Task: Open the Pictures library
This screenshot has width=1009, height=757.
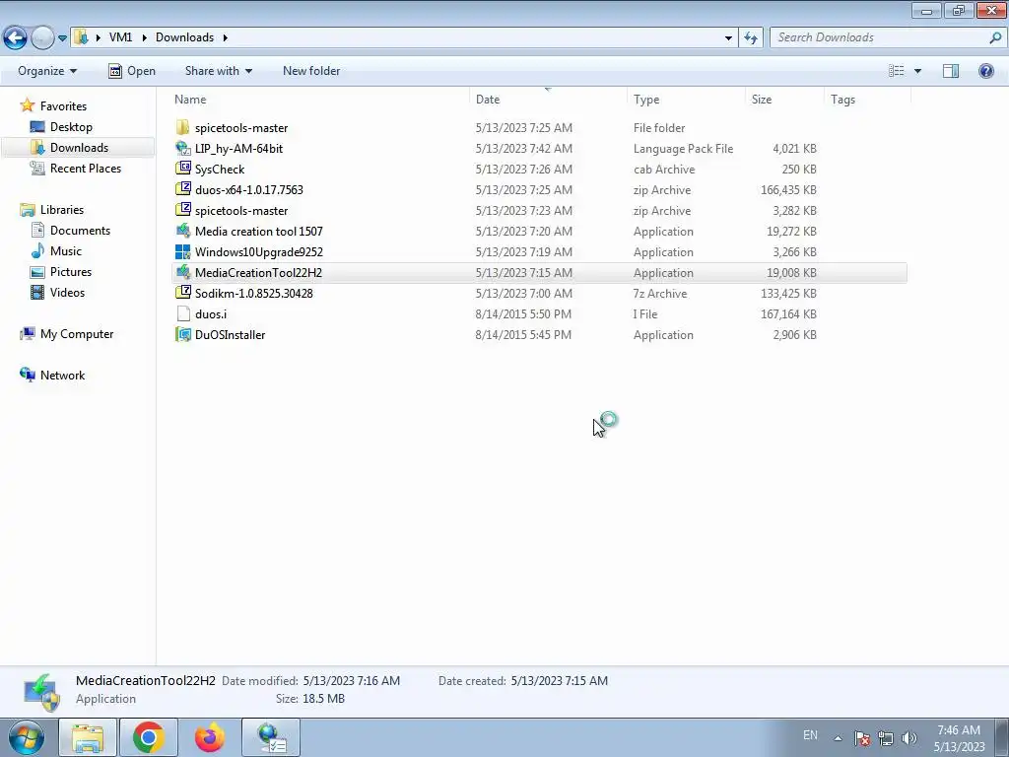Action: click(x=60, y=272)
